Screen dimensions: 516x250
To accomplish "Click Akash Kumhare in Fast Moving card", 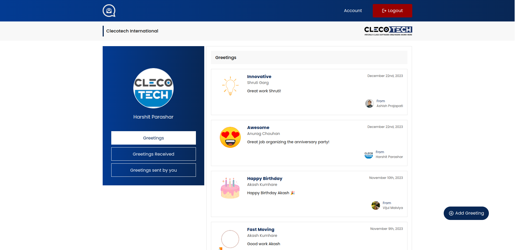I will pyautogui.click(x=262, y=236).
